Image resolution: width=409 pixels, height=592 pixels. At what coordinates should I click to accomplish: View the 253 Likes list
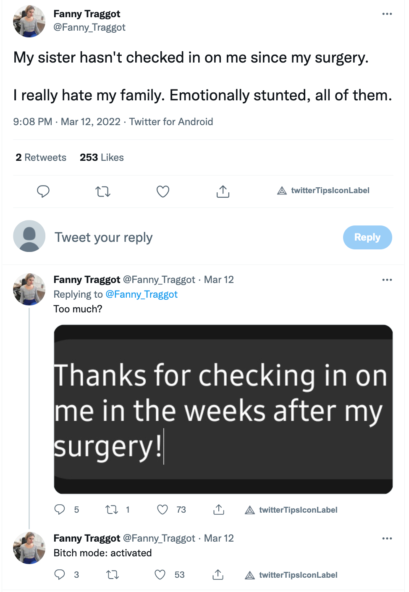click(102, 157)
